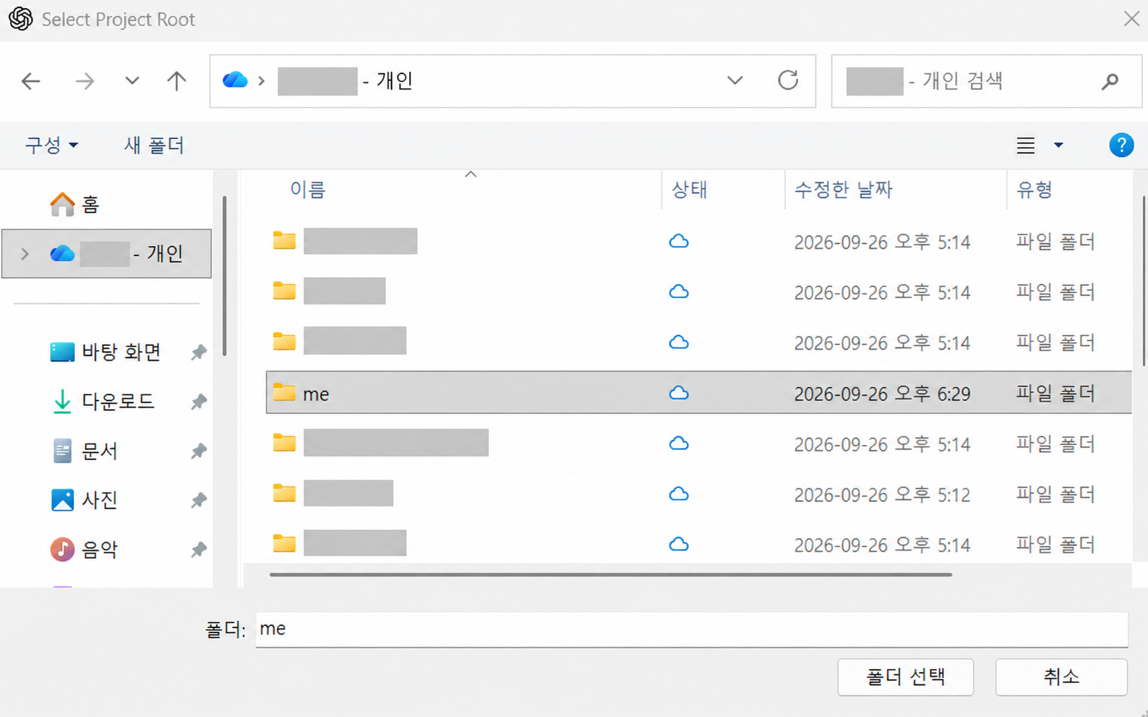Confirm with the 폴더 선택 button
The image size is (1148, 717).
pyautogui.click(x=905, y=677)
